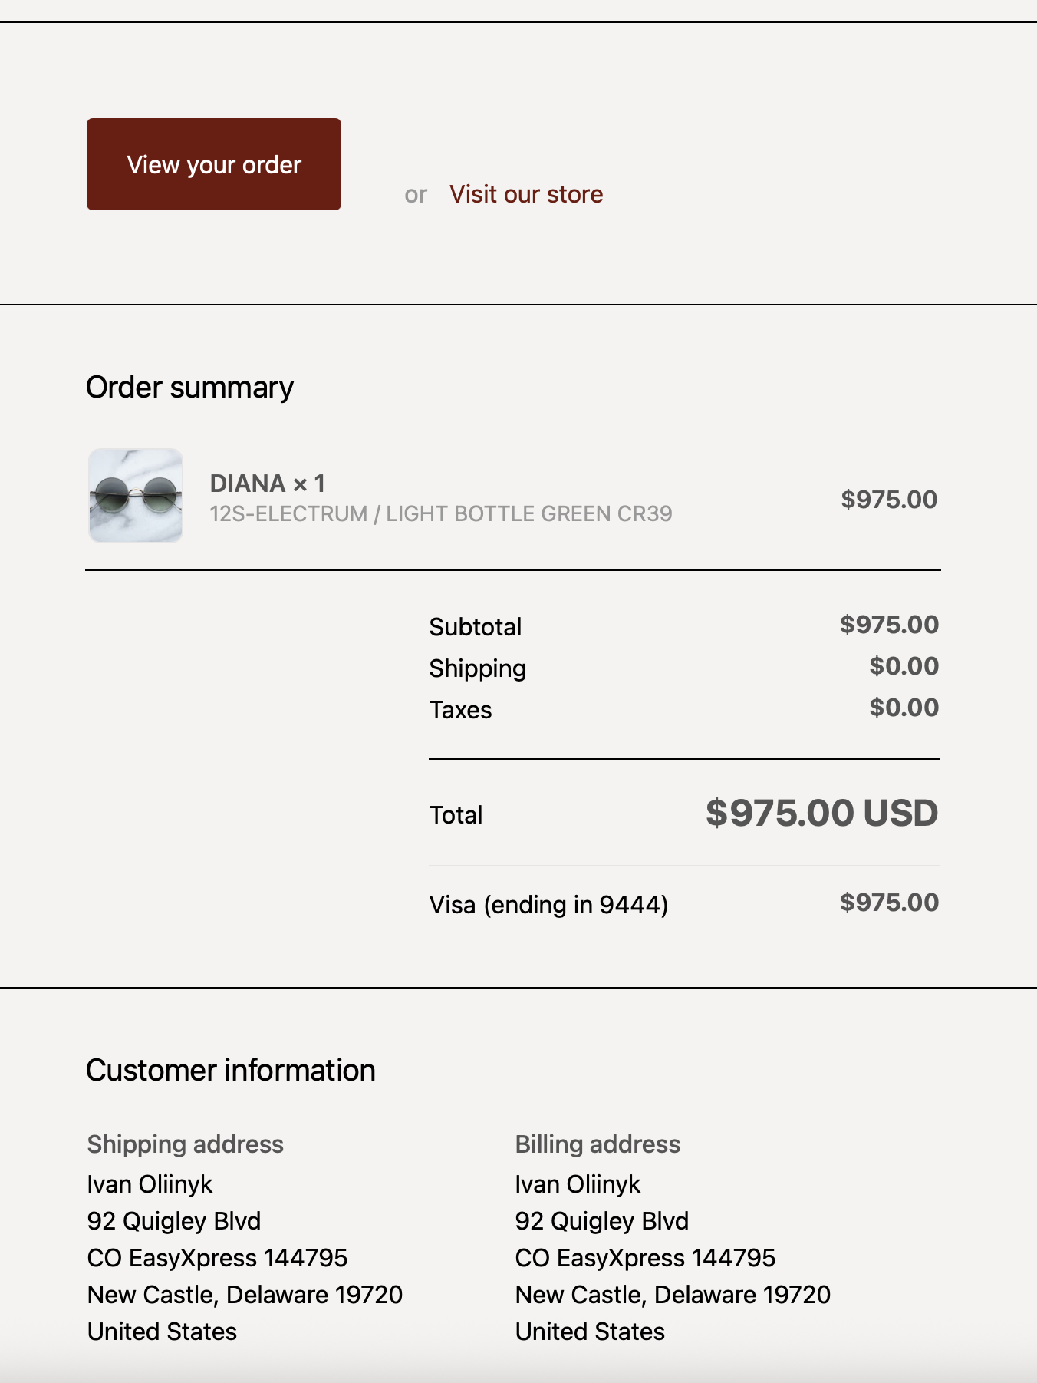This screenshot has width=1037, height=1383.
Task: Click the Subtotal amount value
Action: 889,625
